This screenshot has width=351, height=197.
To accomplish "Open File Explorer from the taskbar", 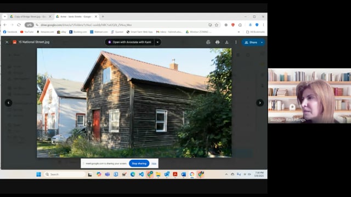I will click(158, 174).
